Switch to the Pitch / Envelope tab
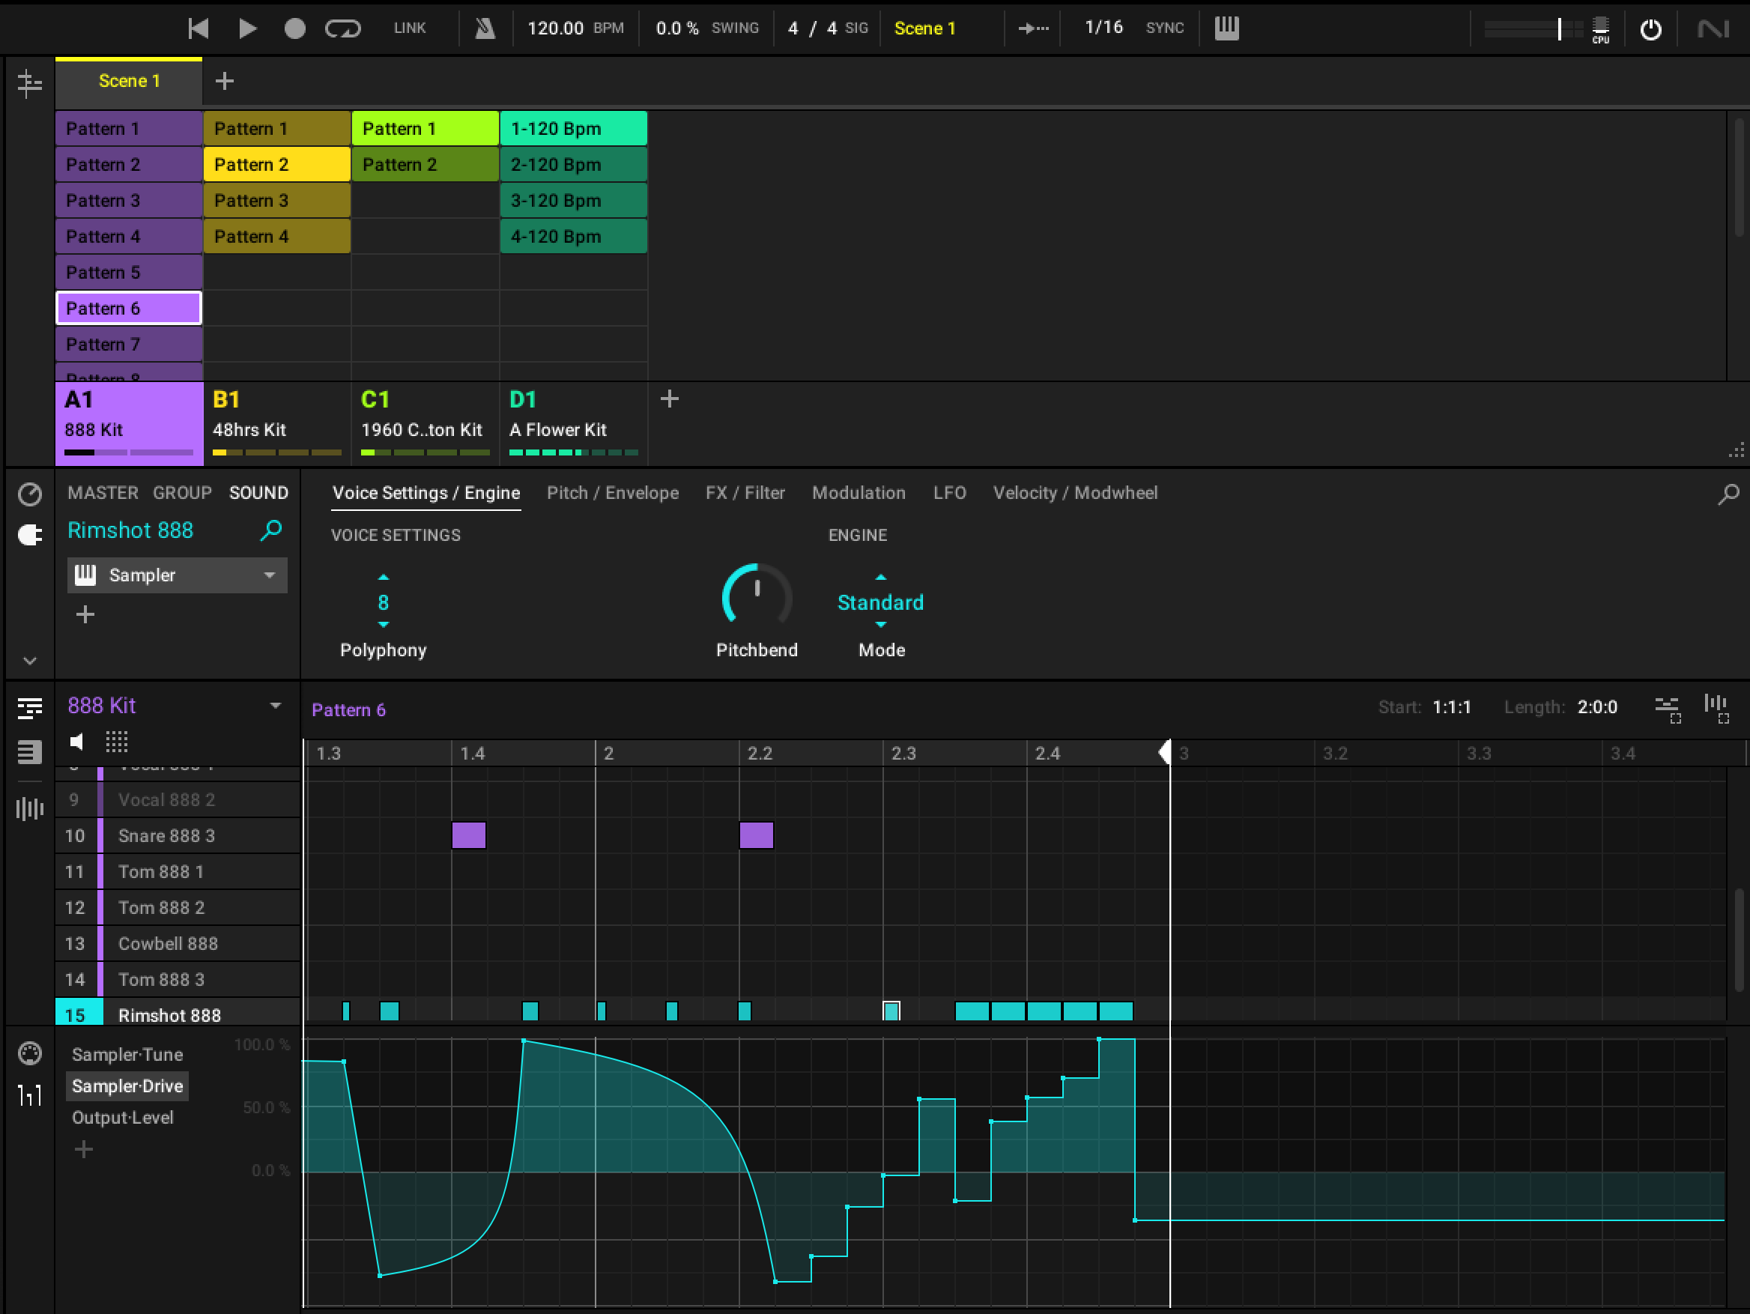Viewport: 1750px width, 1314px height. [612, 493]
